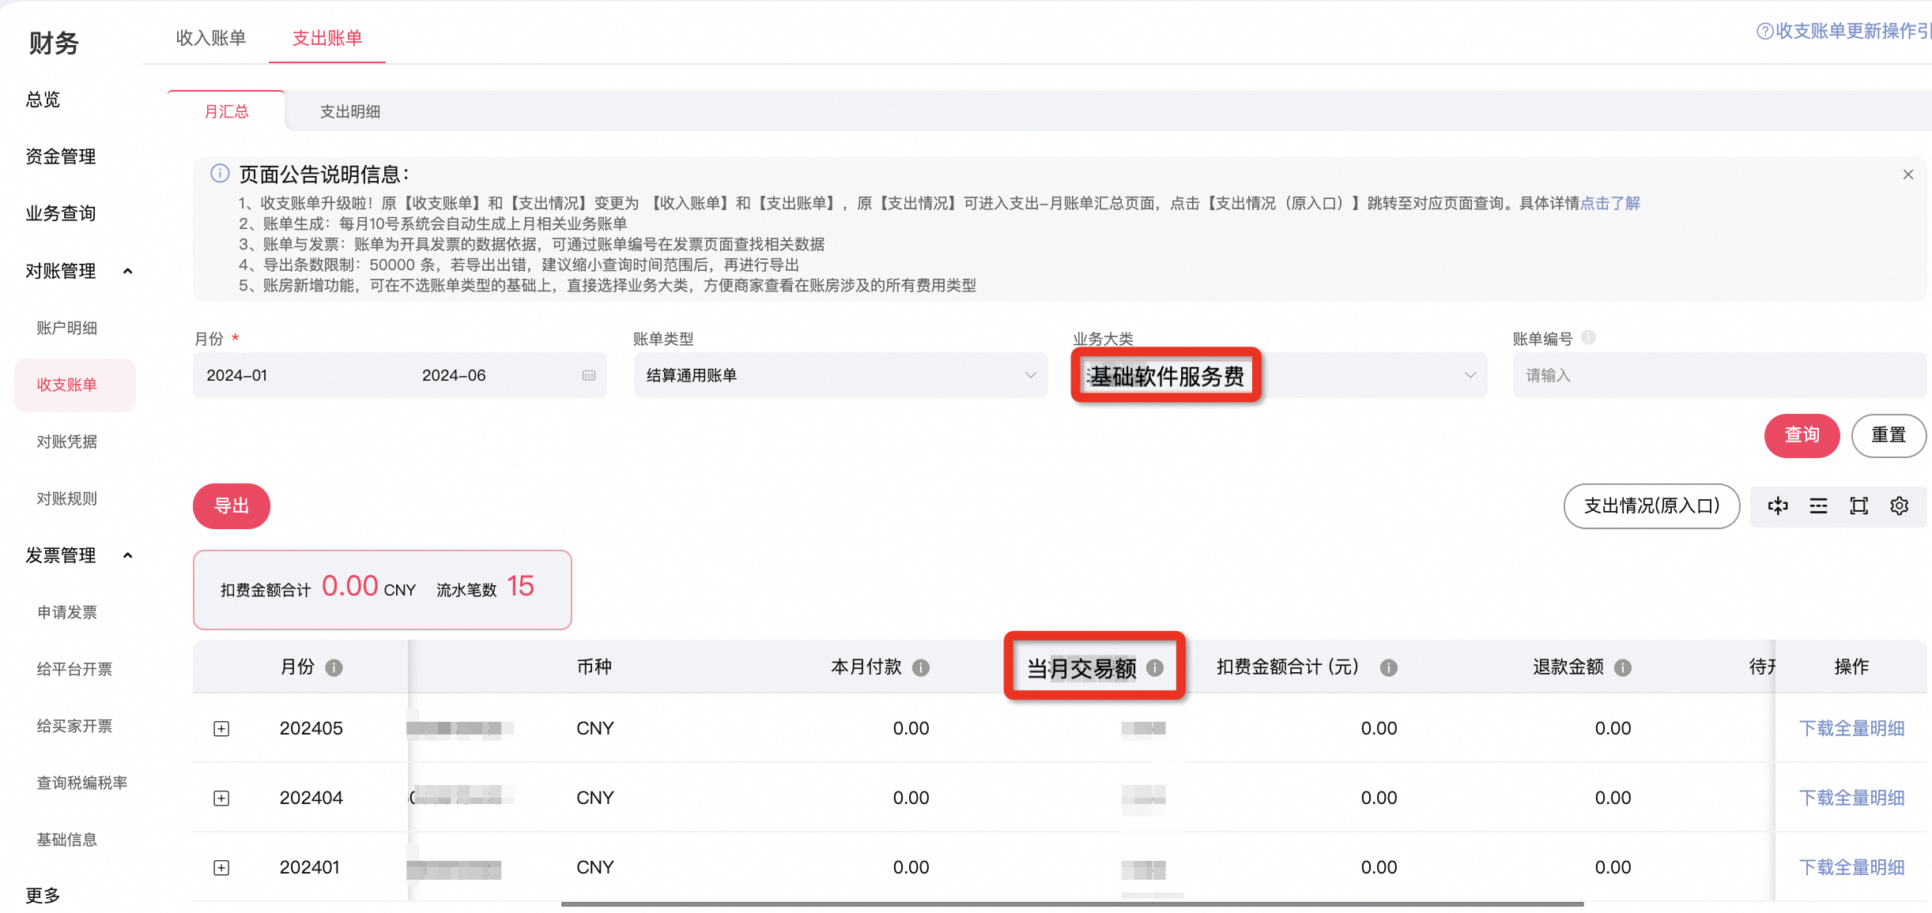Screen dimensions: 1932x913
Task: Expand the 202404 row
Action: (x=221, y=798)
